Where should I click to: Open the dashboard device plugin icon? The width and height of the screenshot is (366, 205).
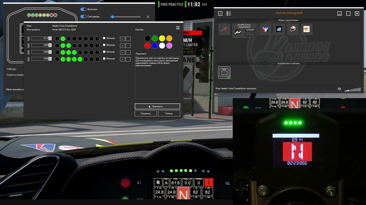pos(224,73)
